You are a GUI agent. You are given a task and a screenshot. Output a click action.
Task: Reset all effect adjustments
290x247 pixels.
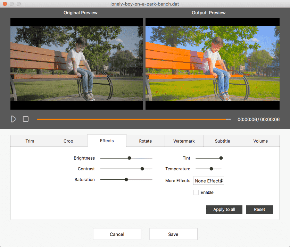[259, 209]
